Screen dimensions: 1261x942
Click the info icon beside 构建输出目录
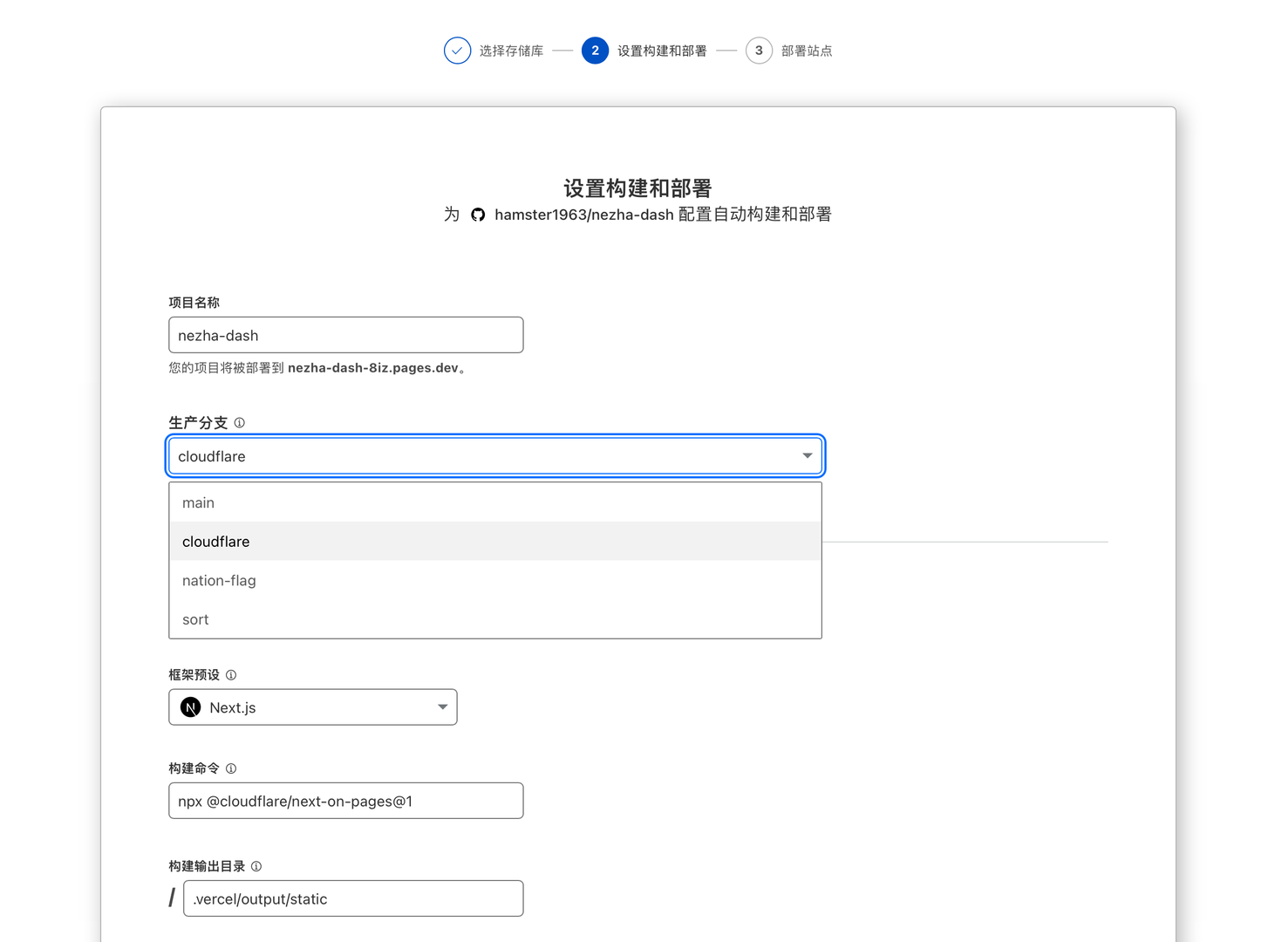pos(256,866)
